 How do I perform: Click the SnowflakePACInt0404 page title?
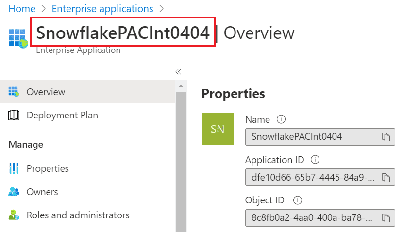pyautogui.click(x=123, y=33)
